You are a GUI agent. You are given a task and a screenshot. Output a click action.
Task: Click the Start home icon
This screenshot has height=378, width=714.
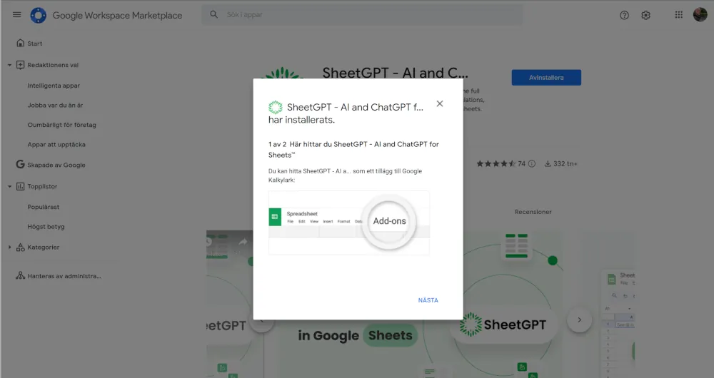(20, 43)
